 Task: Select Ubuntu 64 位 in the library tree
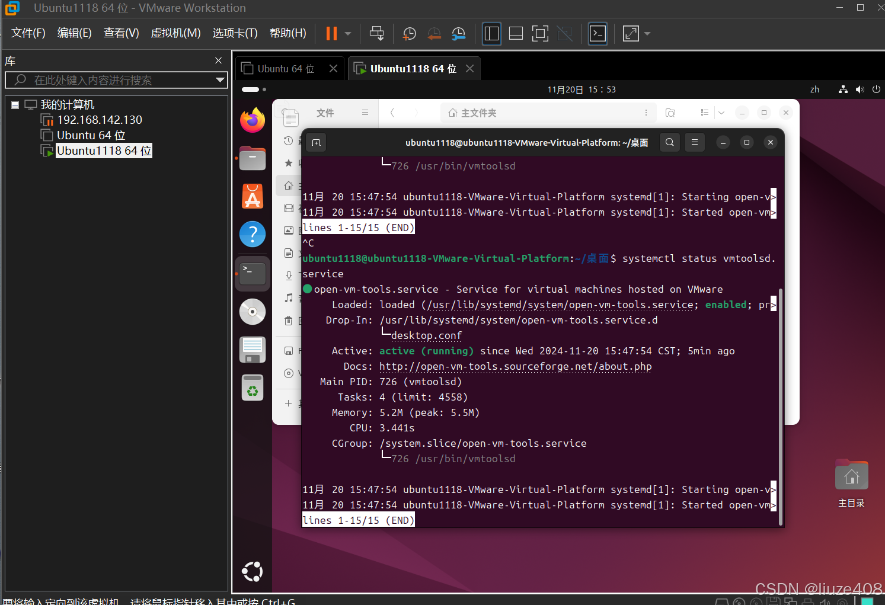point(91,135)
